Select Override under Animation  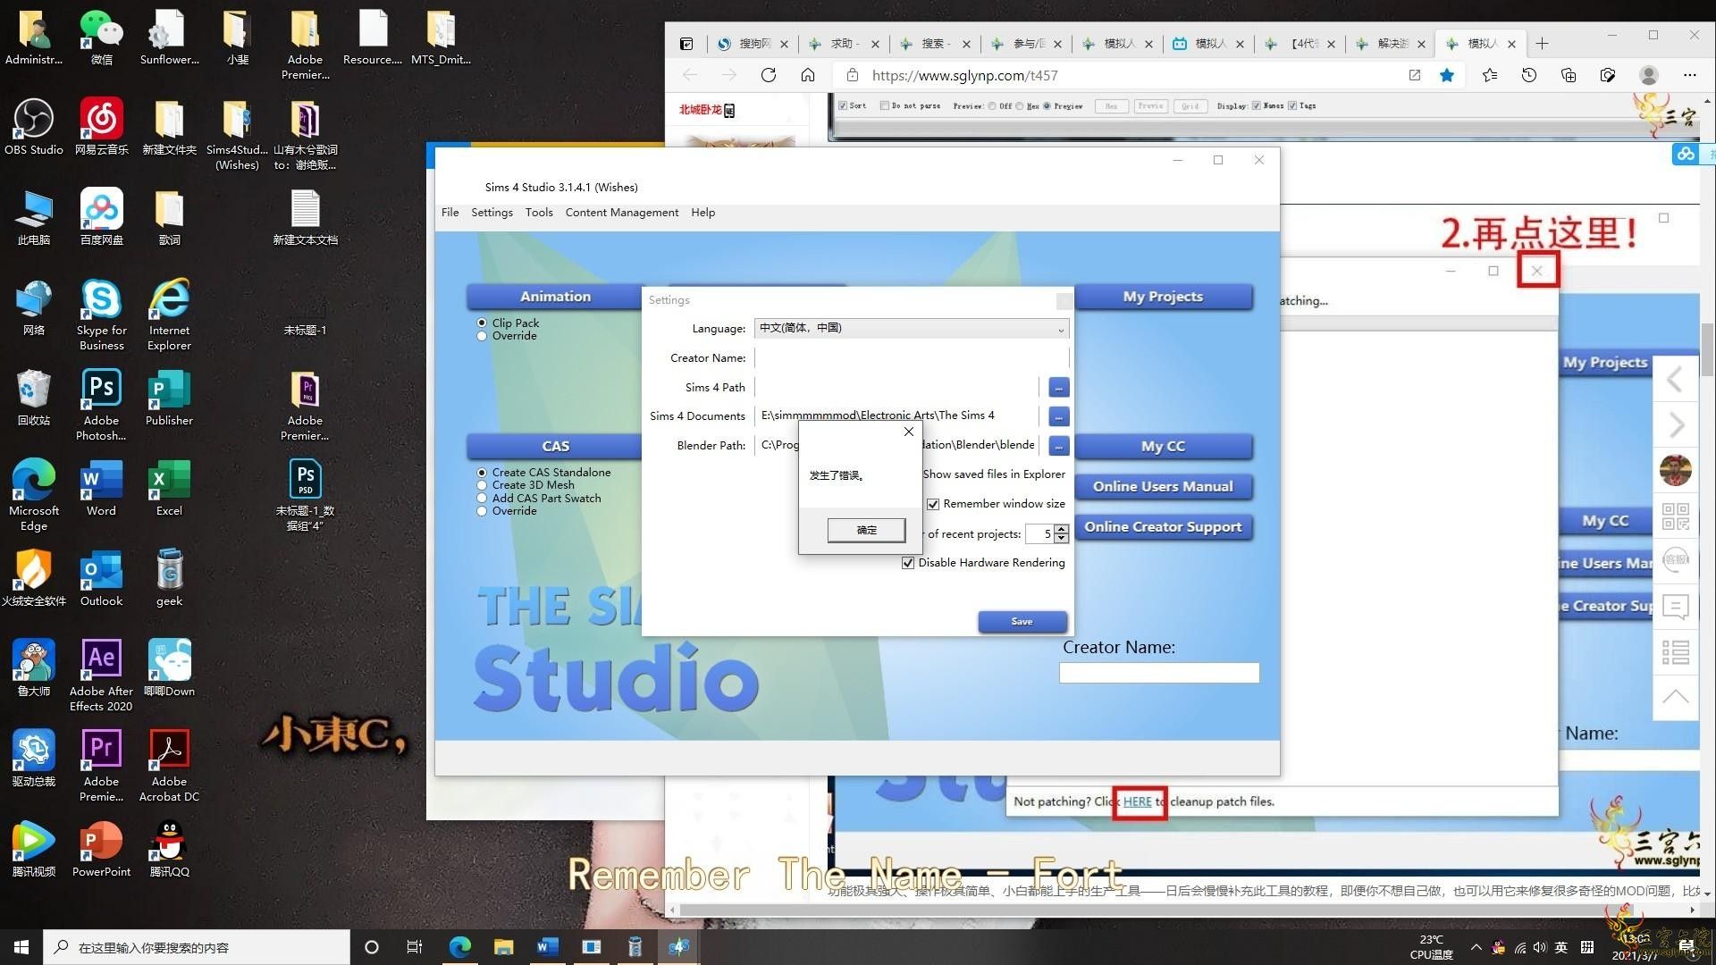click(482, 336)
